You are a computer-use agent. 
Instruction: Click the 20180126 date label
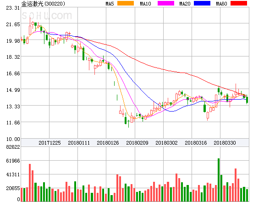pyautogui.click(x=108, y=143)
